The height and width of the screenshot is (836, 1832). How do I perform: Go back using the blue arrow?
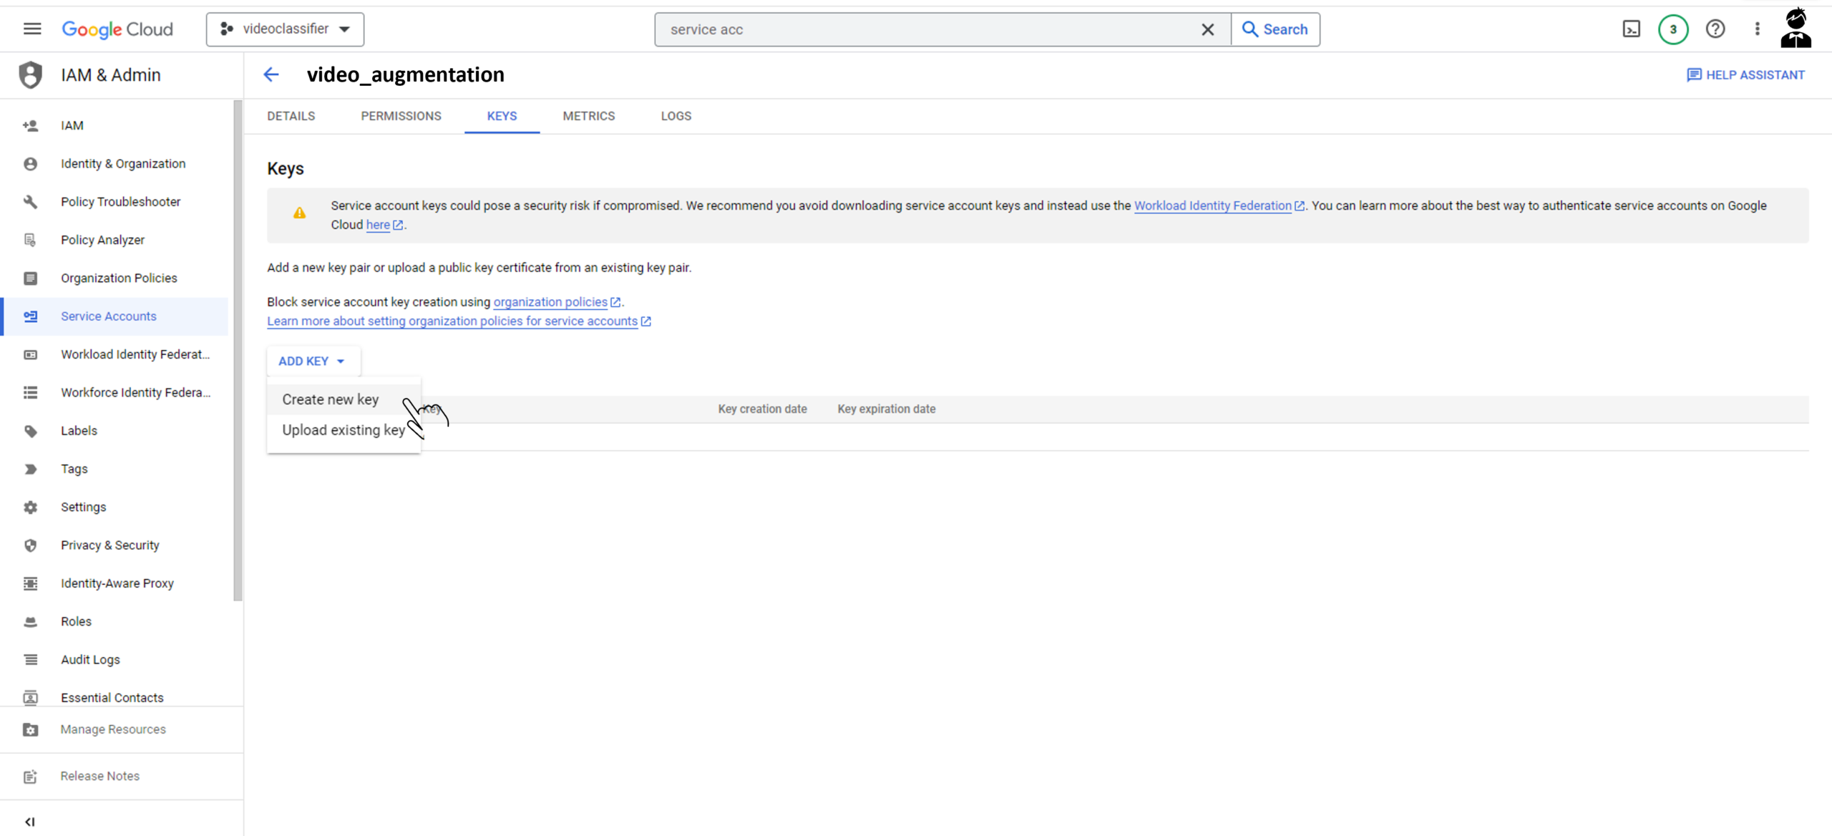pyautogui.click(x=271, y=74)
